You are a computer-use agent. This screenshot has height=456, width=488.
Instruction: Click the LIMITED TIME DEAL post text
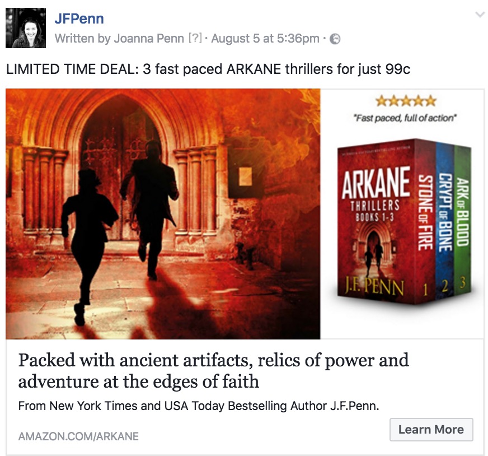click(x=208, y=69)
